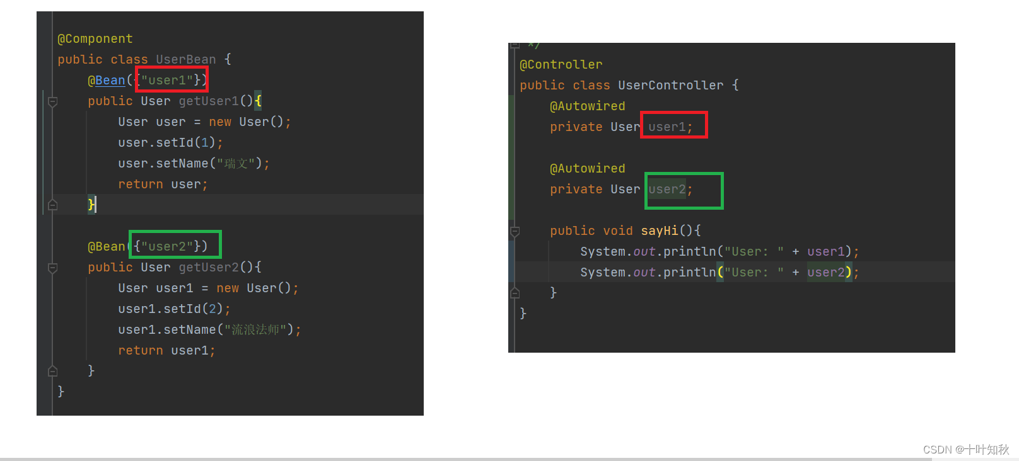The height and width of the screenshot is (461, 1019).
Task: Collapse the getUser2 method using its gutter fold marker
Action: click(x=53, y=268)
